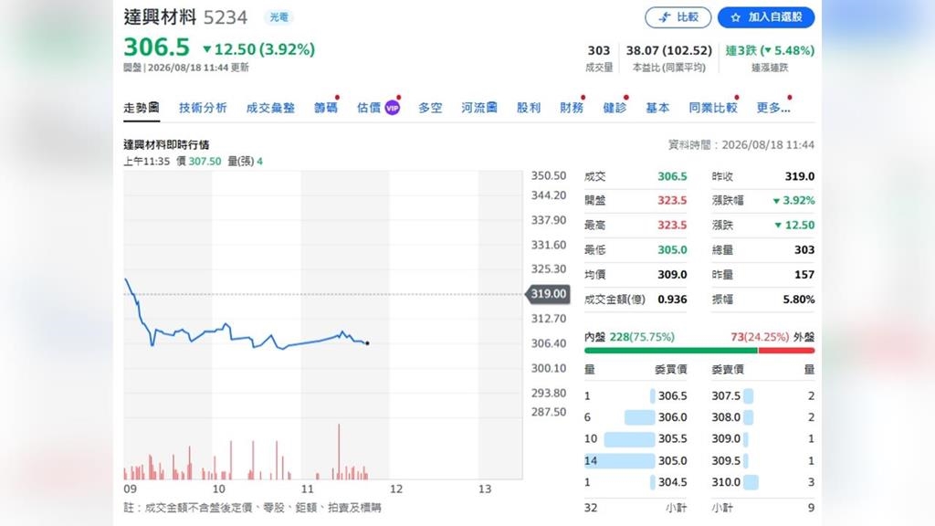Image resolution: width=935 pixels, height=526 pixels.
Task: Click the last price dot on chart line
Action: (x=367, y=343)
